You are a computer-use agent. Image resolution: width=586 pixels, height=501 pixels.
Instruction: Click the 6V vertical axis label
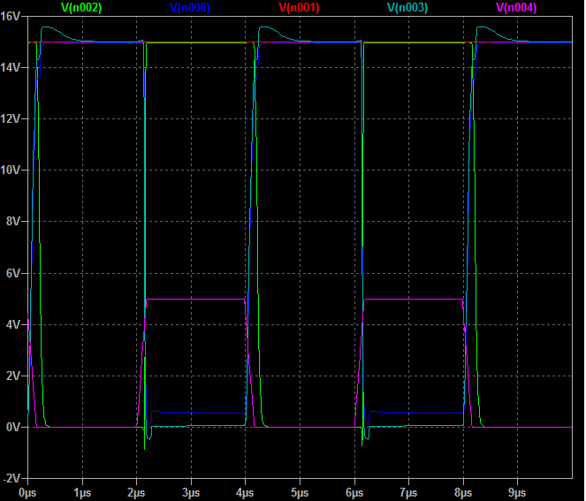(x=13, y=274)
